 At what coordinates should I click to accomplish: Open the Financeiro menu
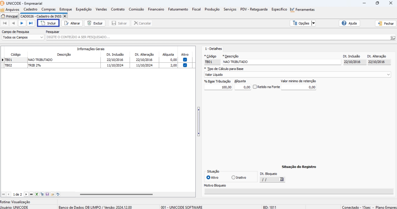tap(156, 9)
